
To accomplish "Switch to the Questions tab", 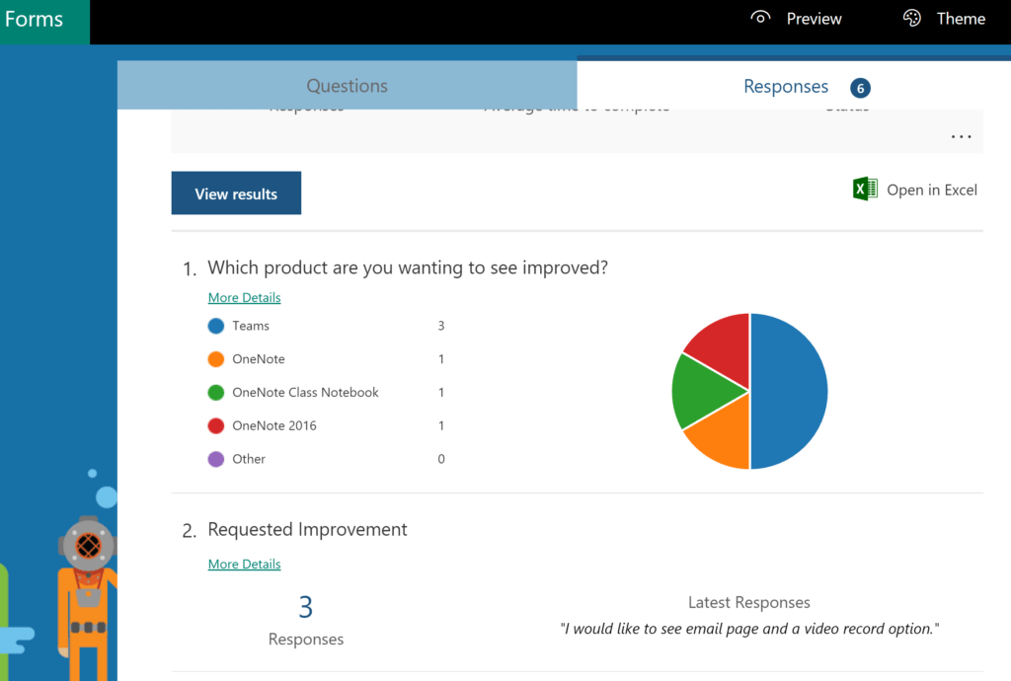I will [347, 85].
